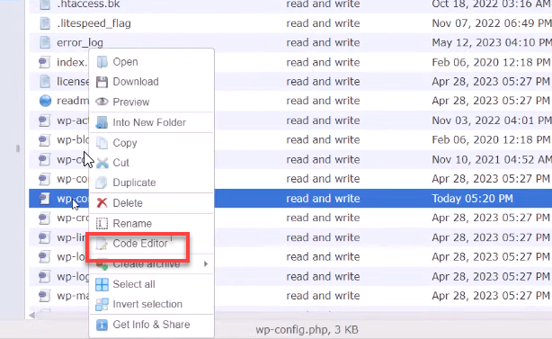552x339 pixels.
Task: Click the readme globe HTML icon
Action: [x=45, y=101]
